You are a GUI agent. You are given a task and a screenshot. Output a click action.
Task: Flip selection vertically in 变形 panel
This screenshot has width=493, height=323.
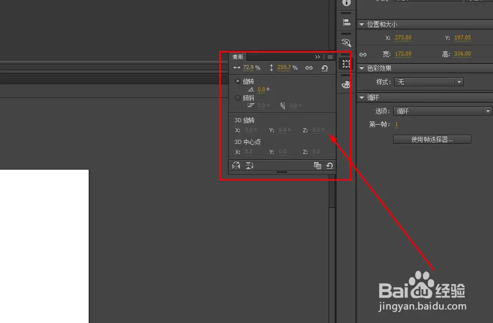[x=250, y=165]
